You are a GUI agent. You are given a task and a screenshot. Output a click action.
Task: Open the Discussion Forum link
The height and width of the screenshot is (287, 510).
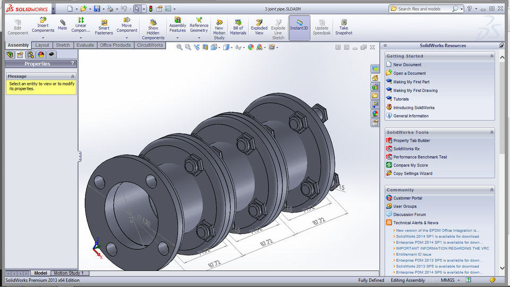click(409, 214)
